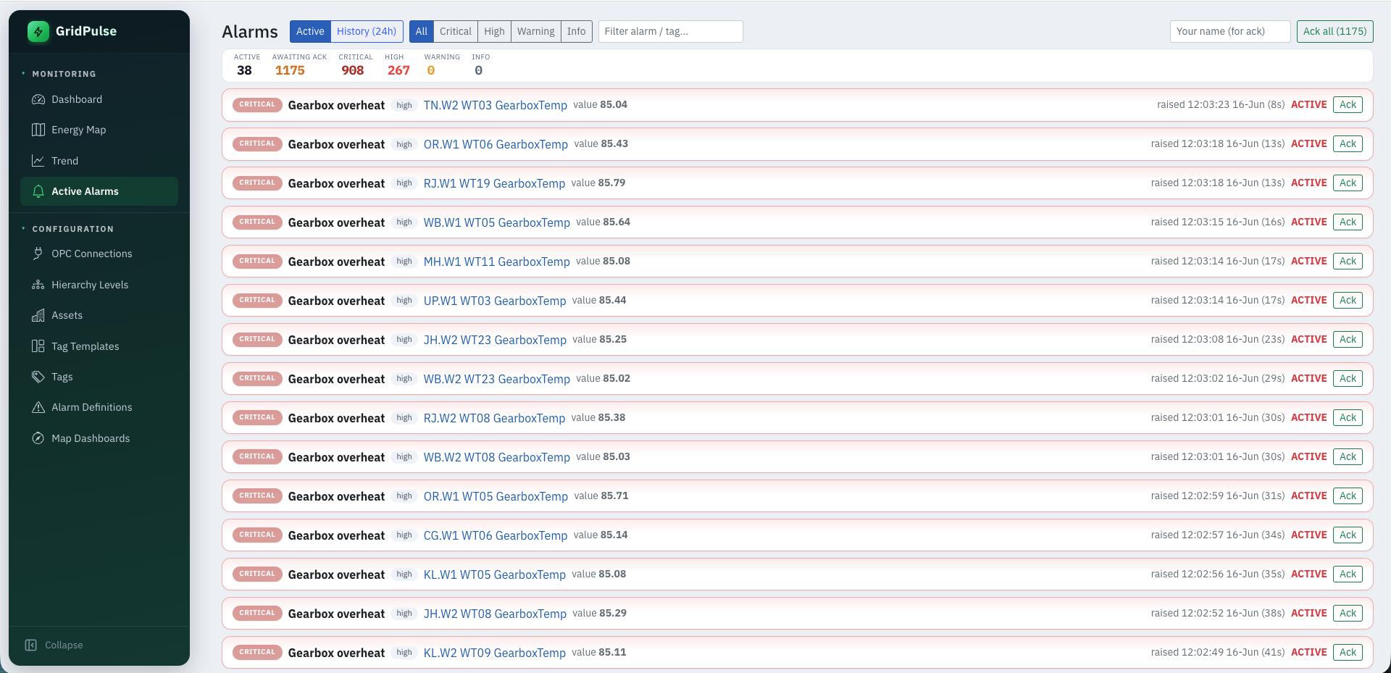Acknowledge the RJ.W1 WT19 alarm
This screenshot has width=1391, height=673.
(x=1348, y=183)
